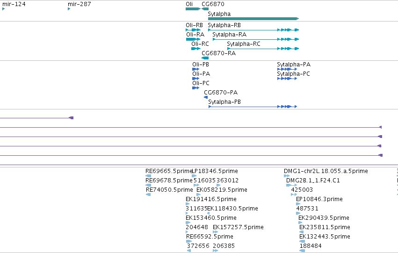The width and height of the screenshot is (398, 253).
Task: Select the 311635 feature label
Action: click(x=197, y=209)
